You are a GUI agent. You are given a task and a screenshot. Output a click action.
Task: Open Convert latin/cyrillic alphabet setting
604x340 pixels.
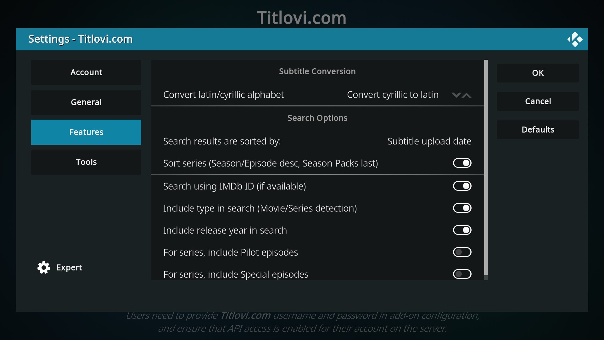(317, 95)
